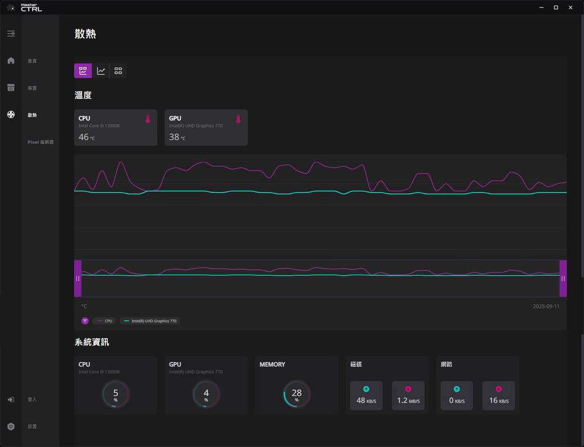Image resolution: width=584 pixels, height=447 pixels.
Task: Click the 0 KB/S network value
Action: (457, 400)
